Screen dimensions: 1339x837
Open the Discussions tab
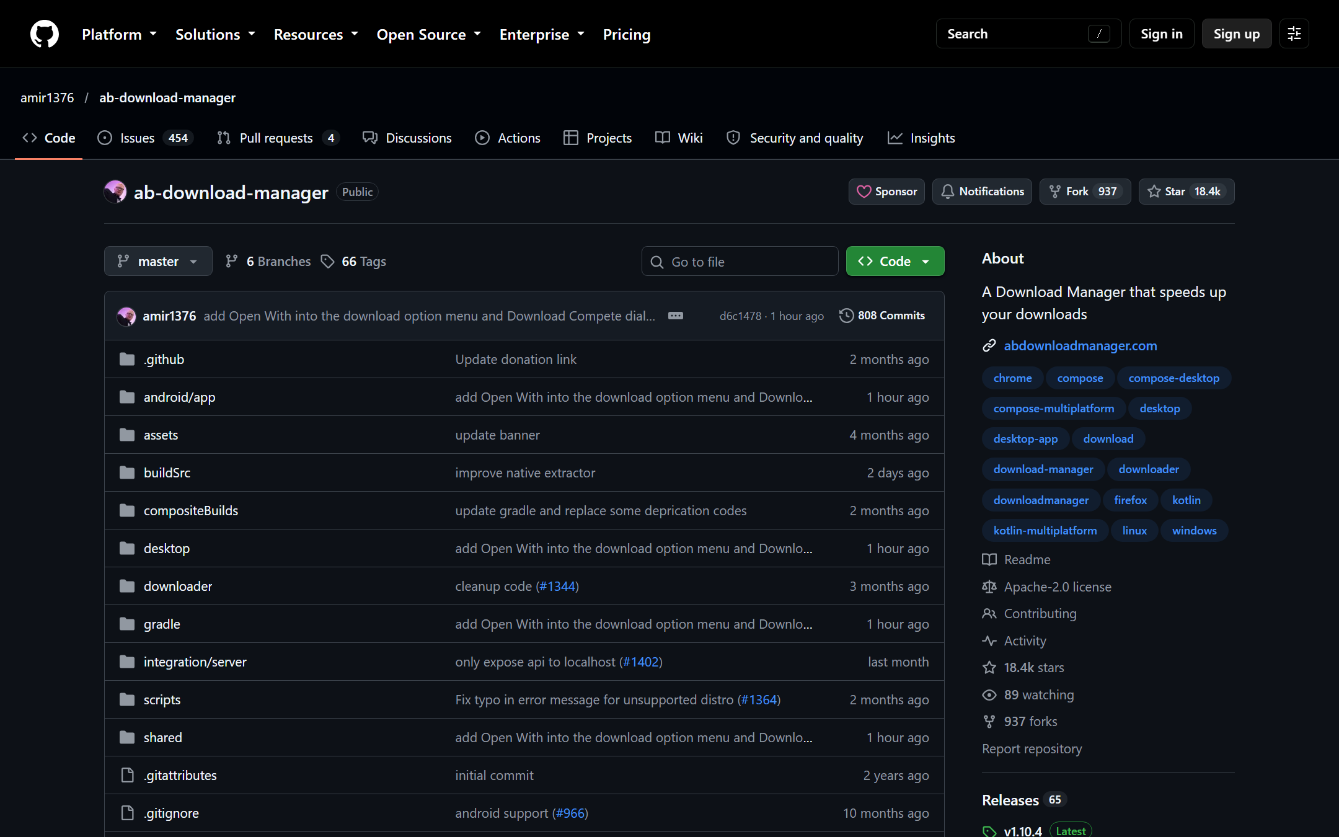point(407,138)
